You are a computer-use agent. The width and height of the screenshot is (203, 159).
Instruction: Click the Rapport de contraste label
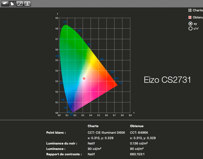64,154
